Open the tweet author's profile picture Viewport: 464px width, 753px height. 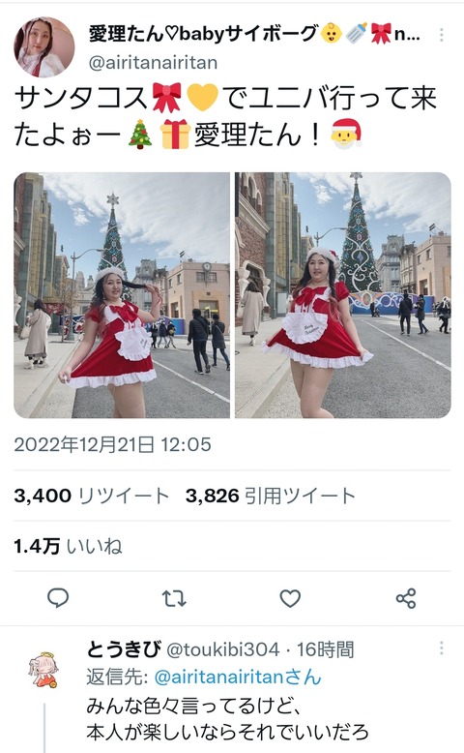tap(44, 47)
